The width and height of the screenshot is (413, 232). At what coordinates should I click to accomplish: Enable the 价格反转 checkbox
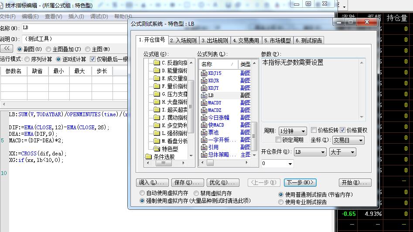[314, 130]
